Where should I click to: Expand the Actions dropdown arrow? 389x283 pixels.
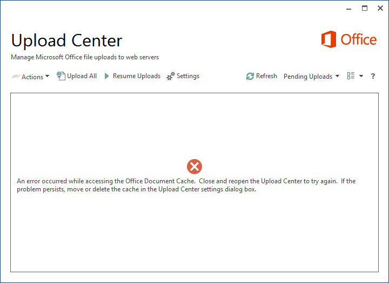click(47, 77)
